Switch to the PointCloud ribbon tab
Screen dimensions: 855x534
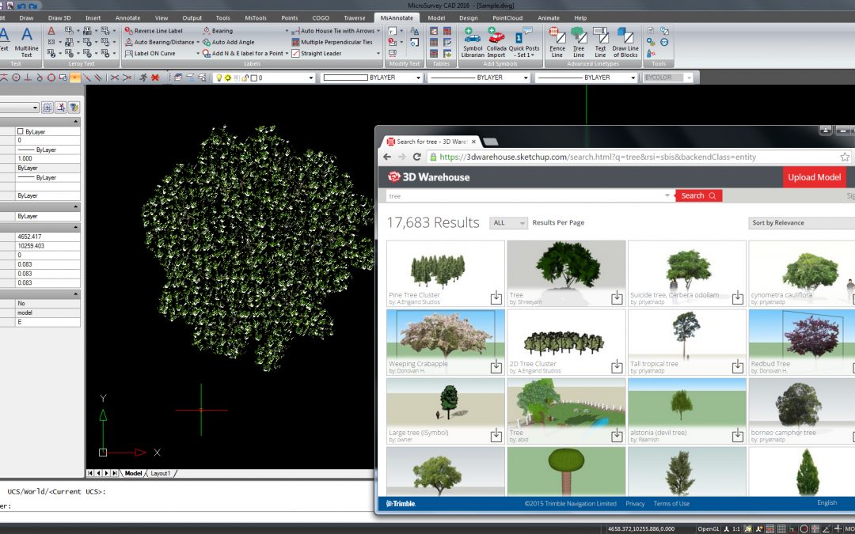[506, 17]
